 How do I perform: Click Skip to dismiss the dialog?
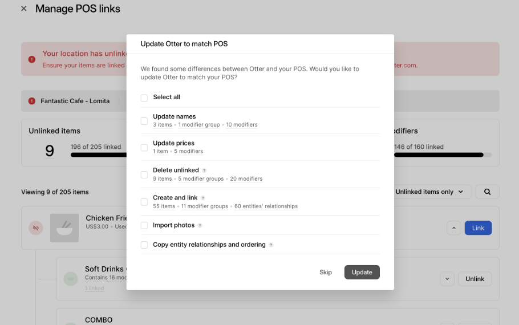pos(326,273)
